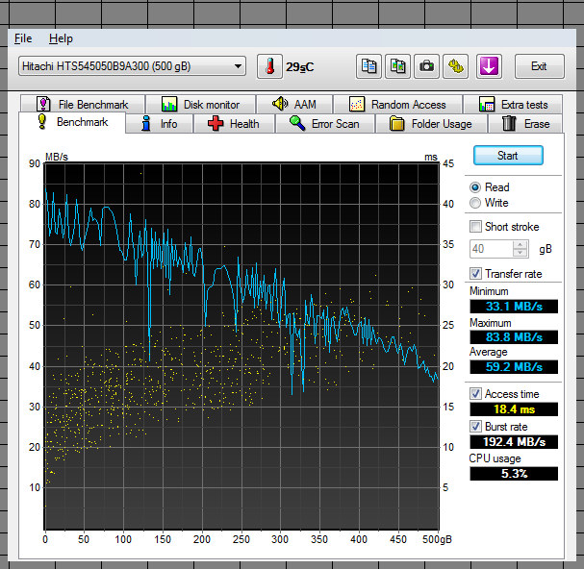This screenshot has height=569, width=584.
Task: Switch to the Error Scan tab
Action: [x=324, y=124]
